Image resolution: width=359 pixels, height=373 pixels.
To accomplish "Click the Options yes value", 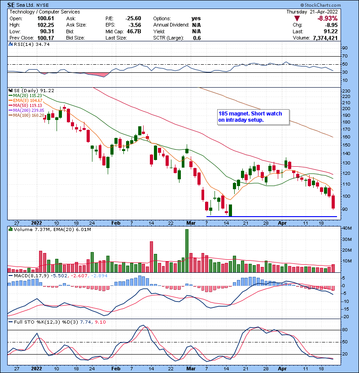I will [196, 18].
